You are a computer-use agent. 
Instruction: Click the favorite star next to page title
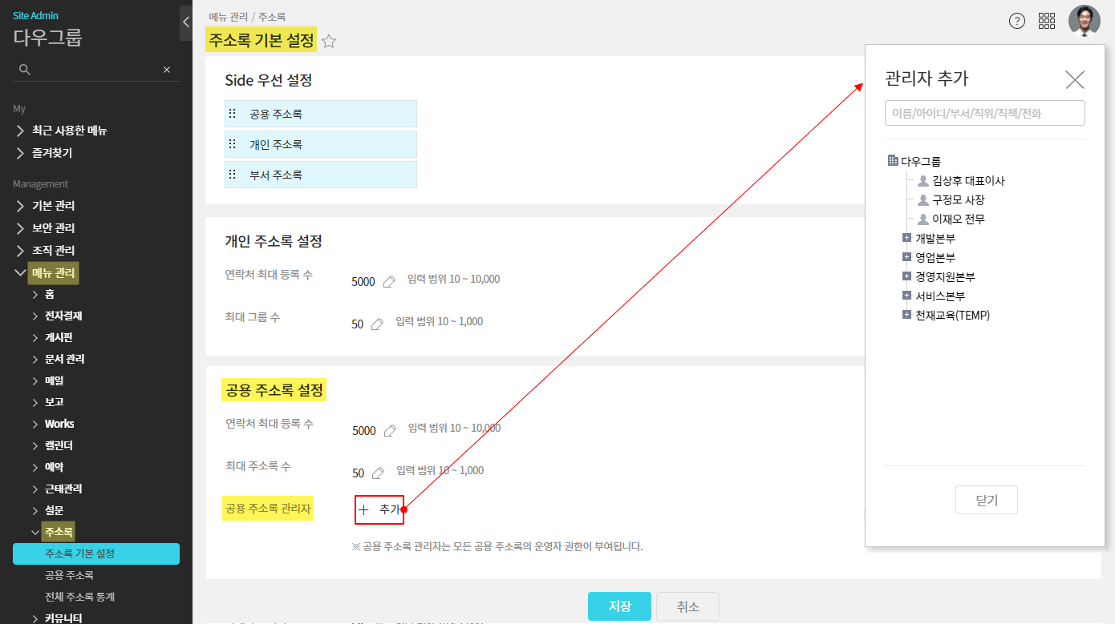329,42
